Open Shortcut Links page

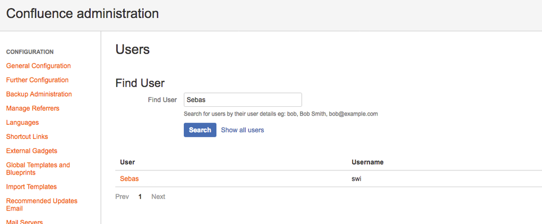pyautogui.click(x=27, y=137)
